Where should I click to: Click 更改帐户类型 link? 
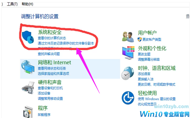(x=152, y=39)
